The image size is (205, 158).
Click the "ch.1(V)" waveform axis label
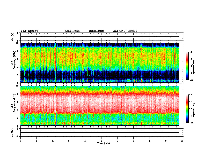12,37
